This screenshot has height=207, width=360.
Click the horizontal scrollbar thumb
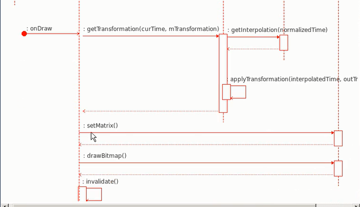164,205
